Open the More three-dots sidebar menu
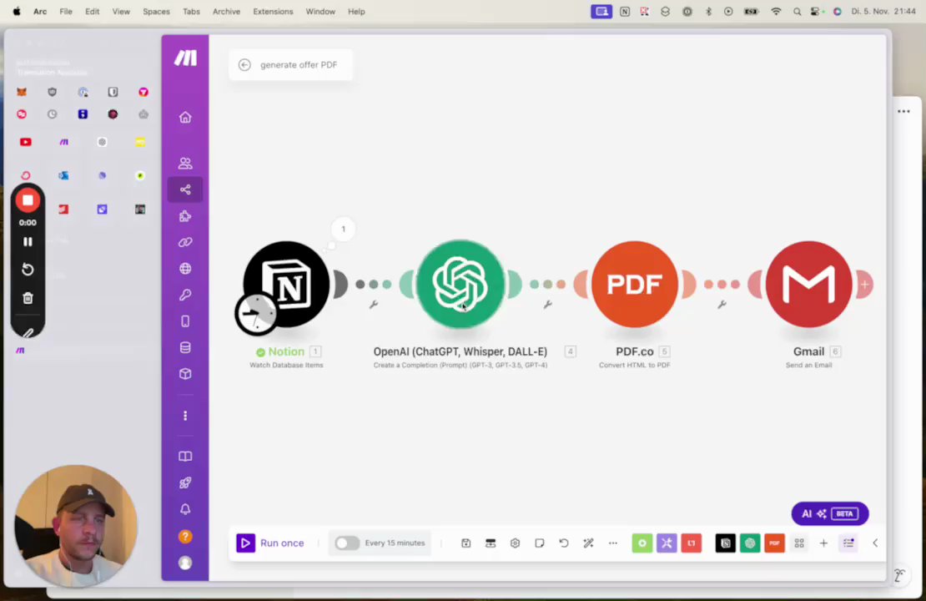 coord(185,416)
